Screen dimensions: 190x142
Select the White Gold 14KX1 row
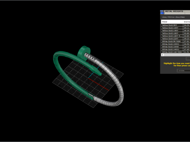175,49
